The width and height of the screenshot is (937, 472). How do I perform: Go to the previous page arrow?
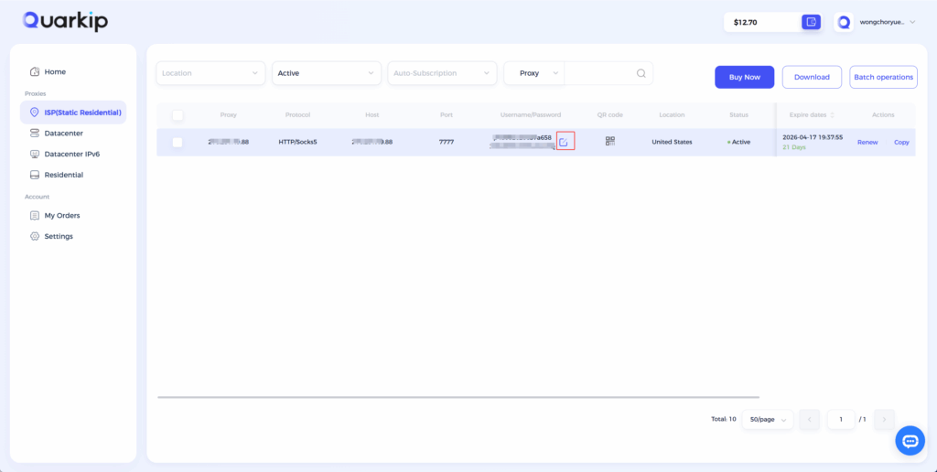[x=810, y=419]
